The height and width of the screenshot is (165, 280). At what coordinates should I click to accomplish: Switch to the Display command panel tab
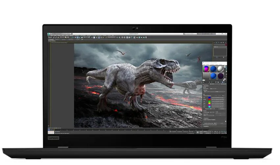coord(223,43)
